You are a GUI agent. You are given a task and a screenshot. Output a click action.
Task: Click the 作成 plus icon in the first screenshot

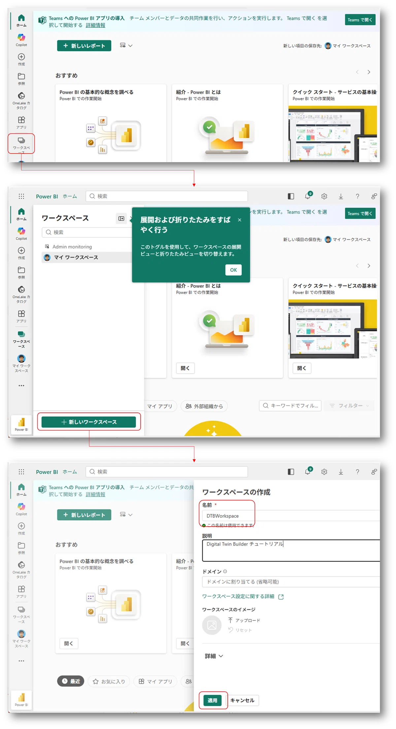click(x=21, y=59)
